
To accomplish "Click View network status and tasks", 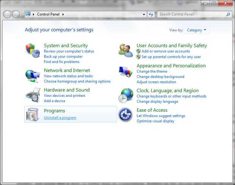I will pos(68,76).
